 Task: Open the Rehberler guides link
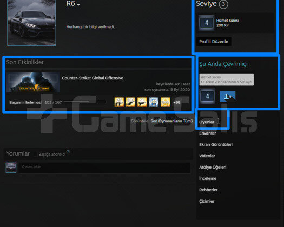point(208,190)
